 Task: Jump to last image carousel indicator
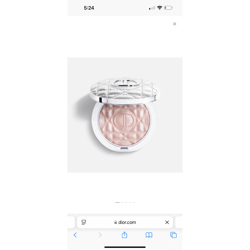133,202
